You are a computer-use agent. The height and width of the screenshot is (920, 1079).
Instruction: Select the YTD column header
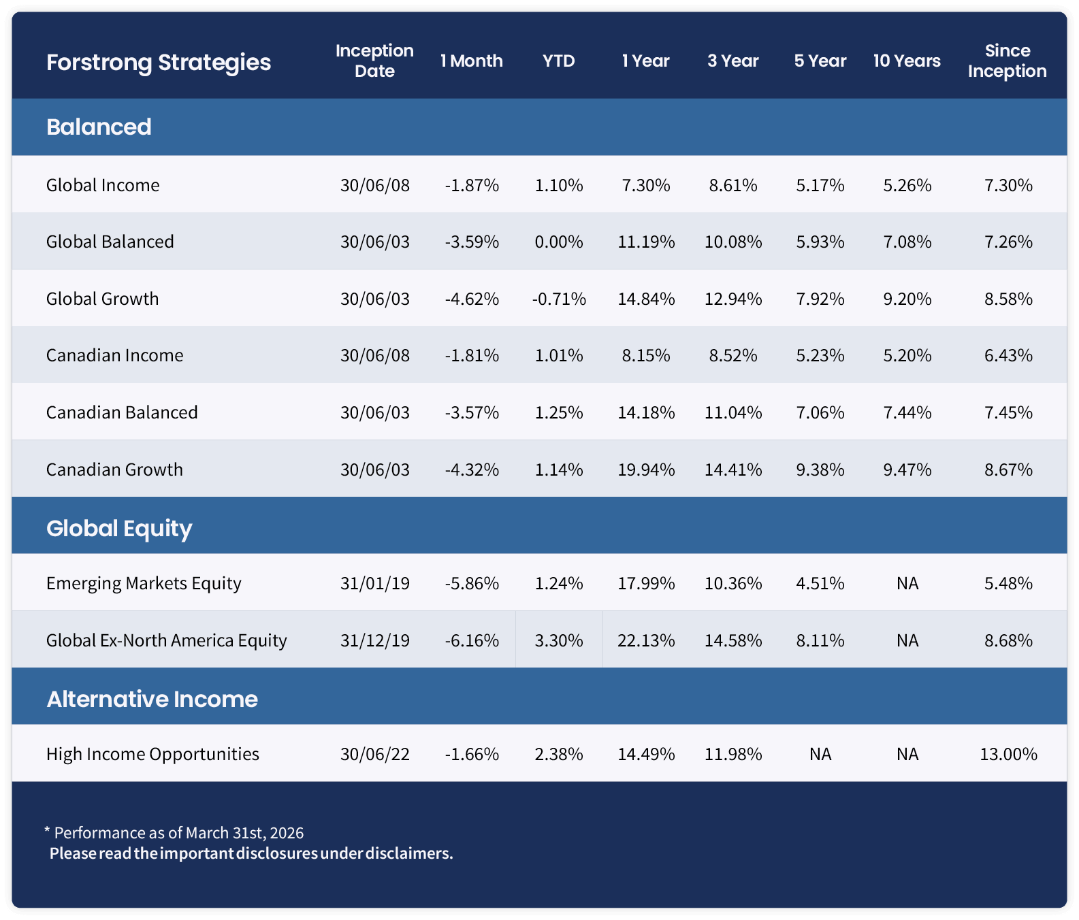[558, 61]
